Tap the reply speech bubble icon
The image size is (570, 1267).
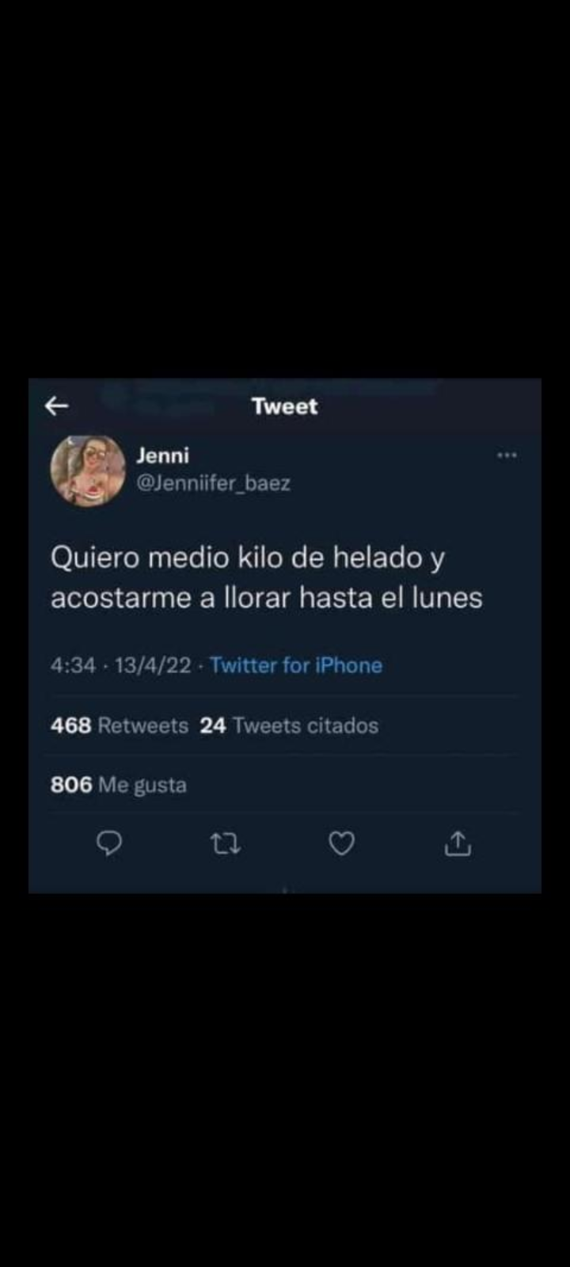coord(109,844)
